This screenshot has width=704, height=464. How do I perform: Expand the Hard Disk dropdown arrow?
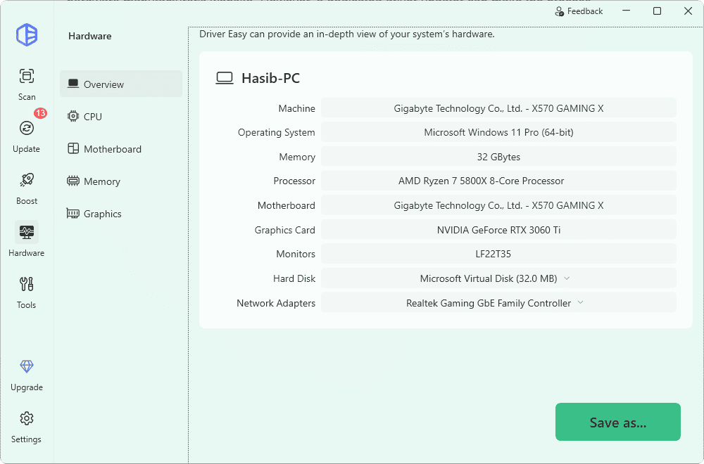click(567, 278)
